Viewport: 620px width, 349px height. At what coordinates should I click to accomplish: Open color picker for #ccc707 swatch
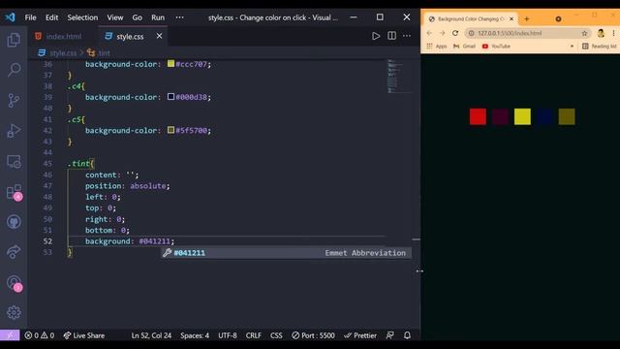170,63
